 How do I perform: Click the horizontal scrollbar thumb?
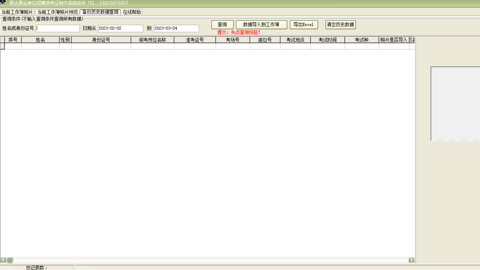pos(10,260)
